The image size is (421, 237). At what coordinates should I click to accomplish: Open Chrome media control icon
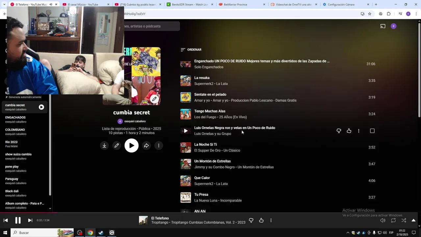(400, 14)
